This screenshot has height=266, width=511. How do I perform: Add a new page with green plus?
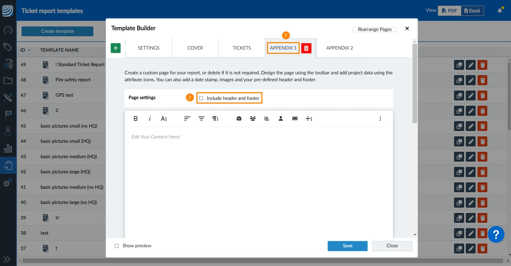click(116, 48)
